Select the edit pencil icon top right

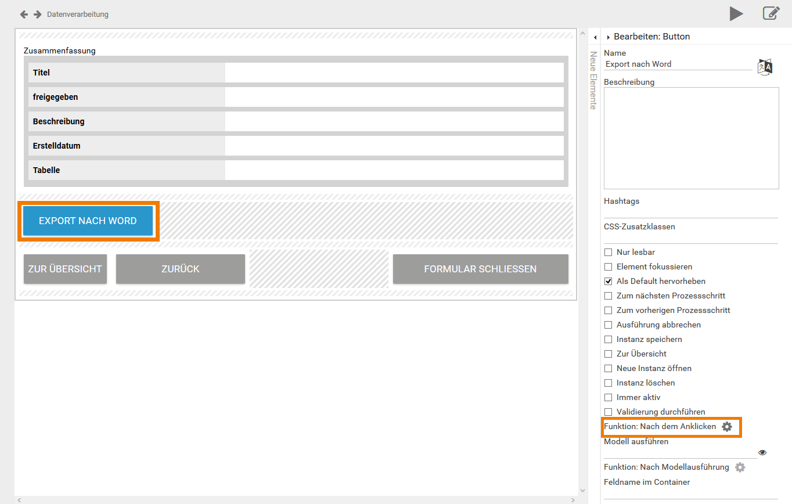[x=771, y=13]
